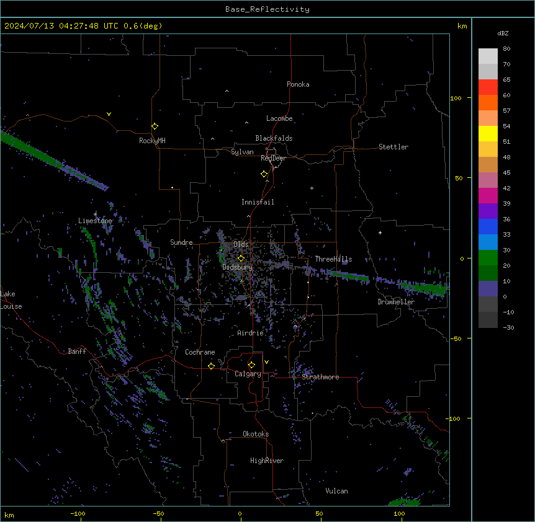Screen dimensions: 535x522
Task: Click the Cochrane town label
Action: coord(200,352)
